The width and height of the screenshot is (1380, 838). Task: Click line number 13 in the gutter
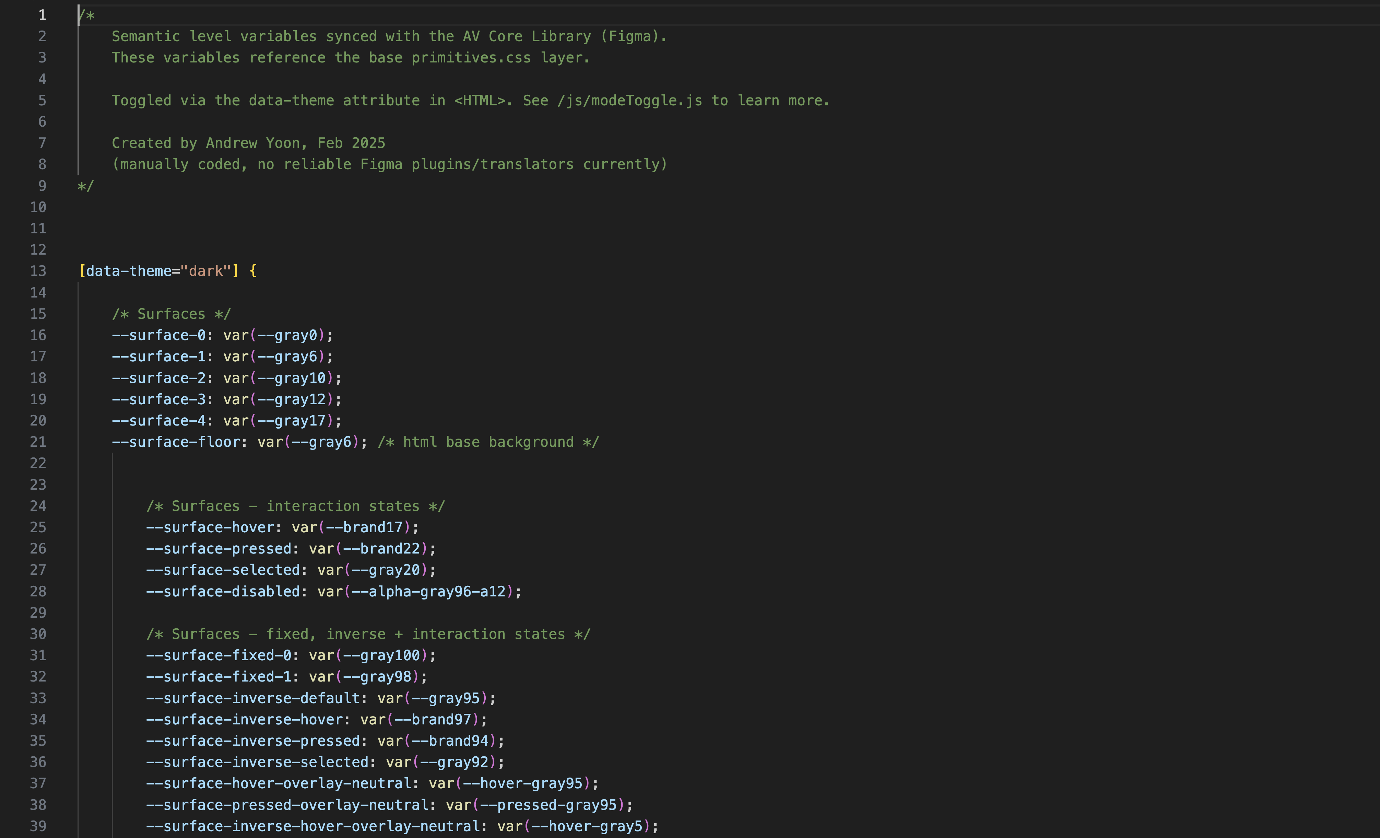(38, 271)
